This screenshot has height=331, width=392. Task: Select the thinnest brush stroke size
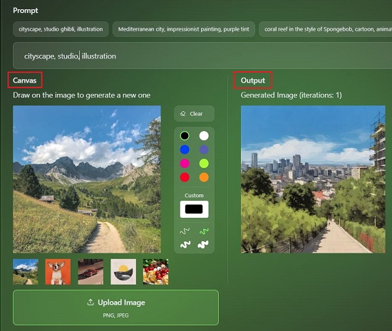[185, 231]
